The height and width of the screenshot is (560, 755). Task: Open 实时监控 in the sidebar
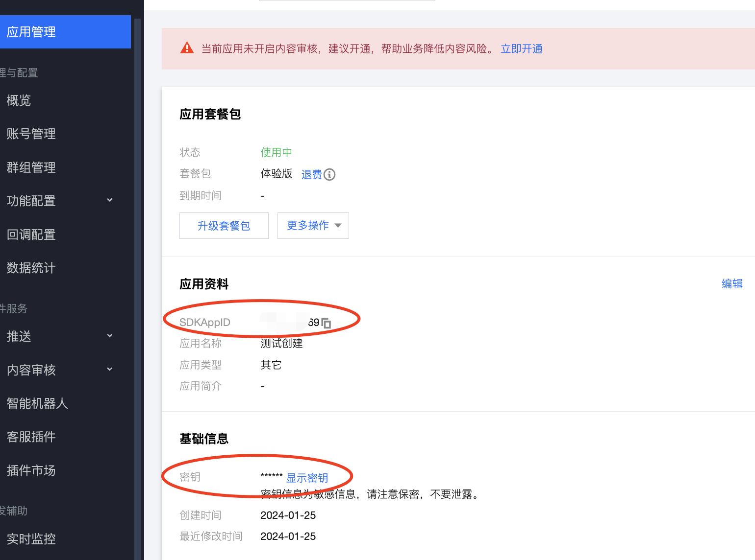(31, 539)
